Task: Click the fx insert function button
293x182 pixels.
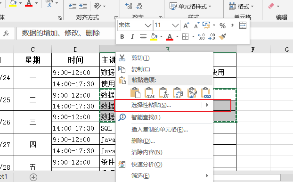Action: pos(6,33)
